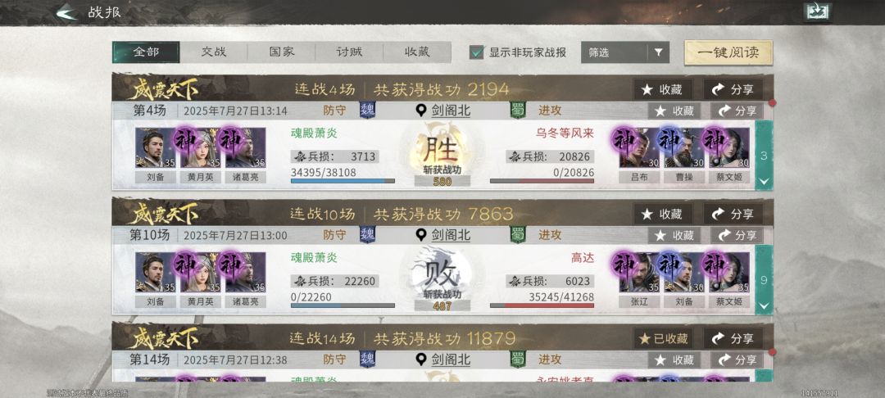Click the 蜀 faction badge in the 第10场 row

click(518, 234)
